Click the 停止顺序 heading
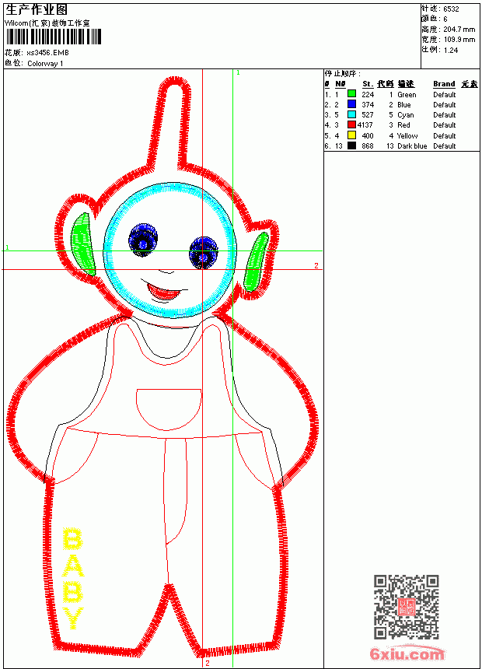Viewport: 482px width, 669px height. [x=341, y=73]
